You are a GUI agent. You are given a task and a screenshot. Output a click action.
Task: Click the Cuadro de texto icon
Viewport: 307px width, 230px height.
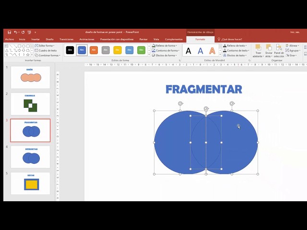(36, 50)
